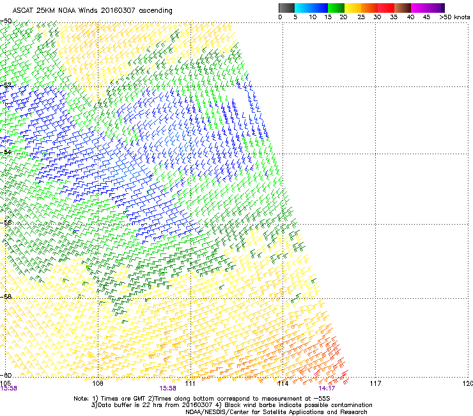Click the '15:58' time label beneath longitude 105
The image size is (473, 416).
[9, 388]
